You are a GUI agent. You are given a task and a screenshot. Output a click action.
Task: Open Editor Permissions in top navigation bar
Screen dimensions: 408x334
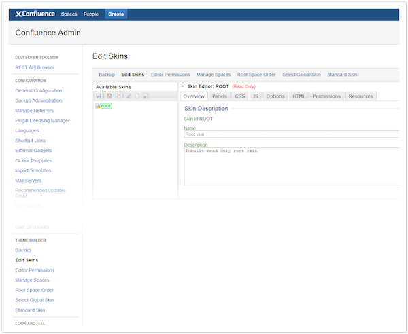171,75
